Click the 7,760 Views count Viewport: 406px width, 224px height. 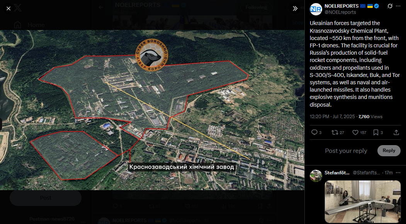click(x=370, y=117)
